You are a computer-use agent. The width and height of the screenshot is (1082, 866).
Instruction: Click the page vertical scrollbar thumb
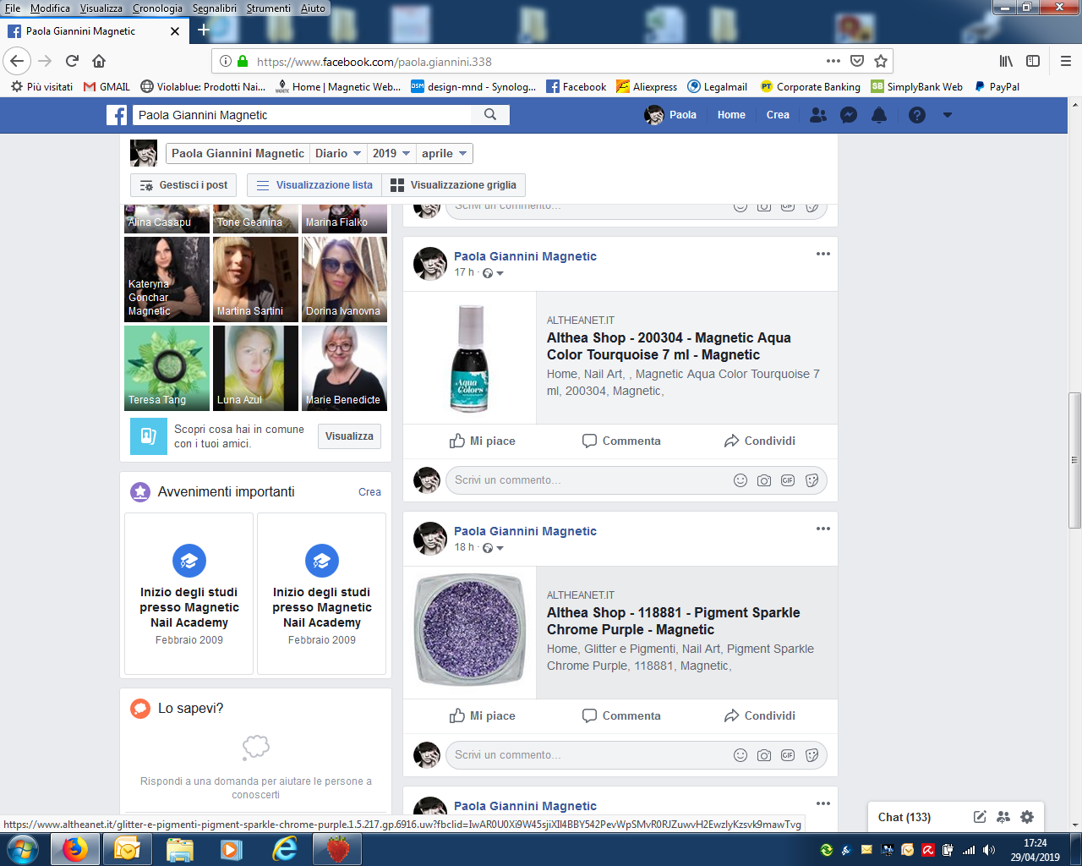click(1074, 460)
